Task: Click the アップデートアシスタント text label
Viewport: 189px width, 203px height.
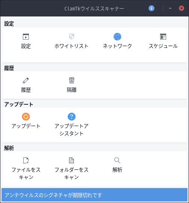Action: [72, 130]
